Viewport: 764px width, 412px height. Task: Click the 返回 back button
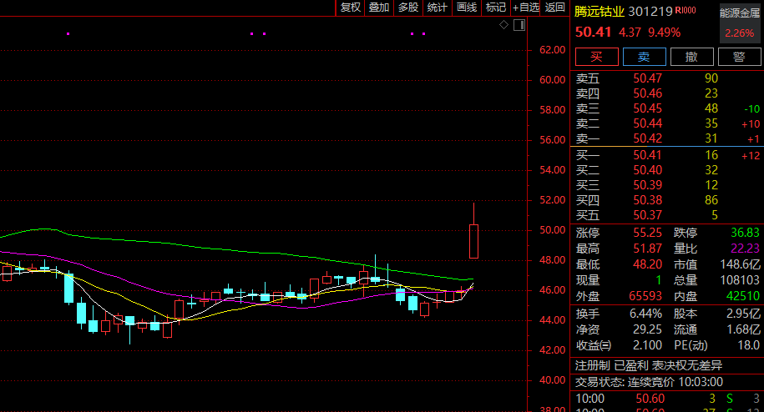554,8
